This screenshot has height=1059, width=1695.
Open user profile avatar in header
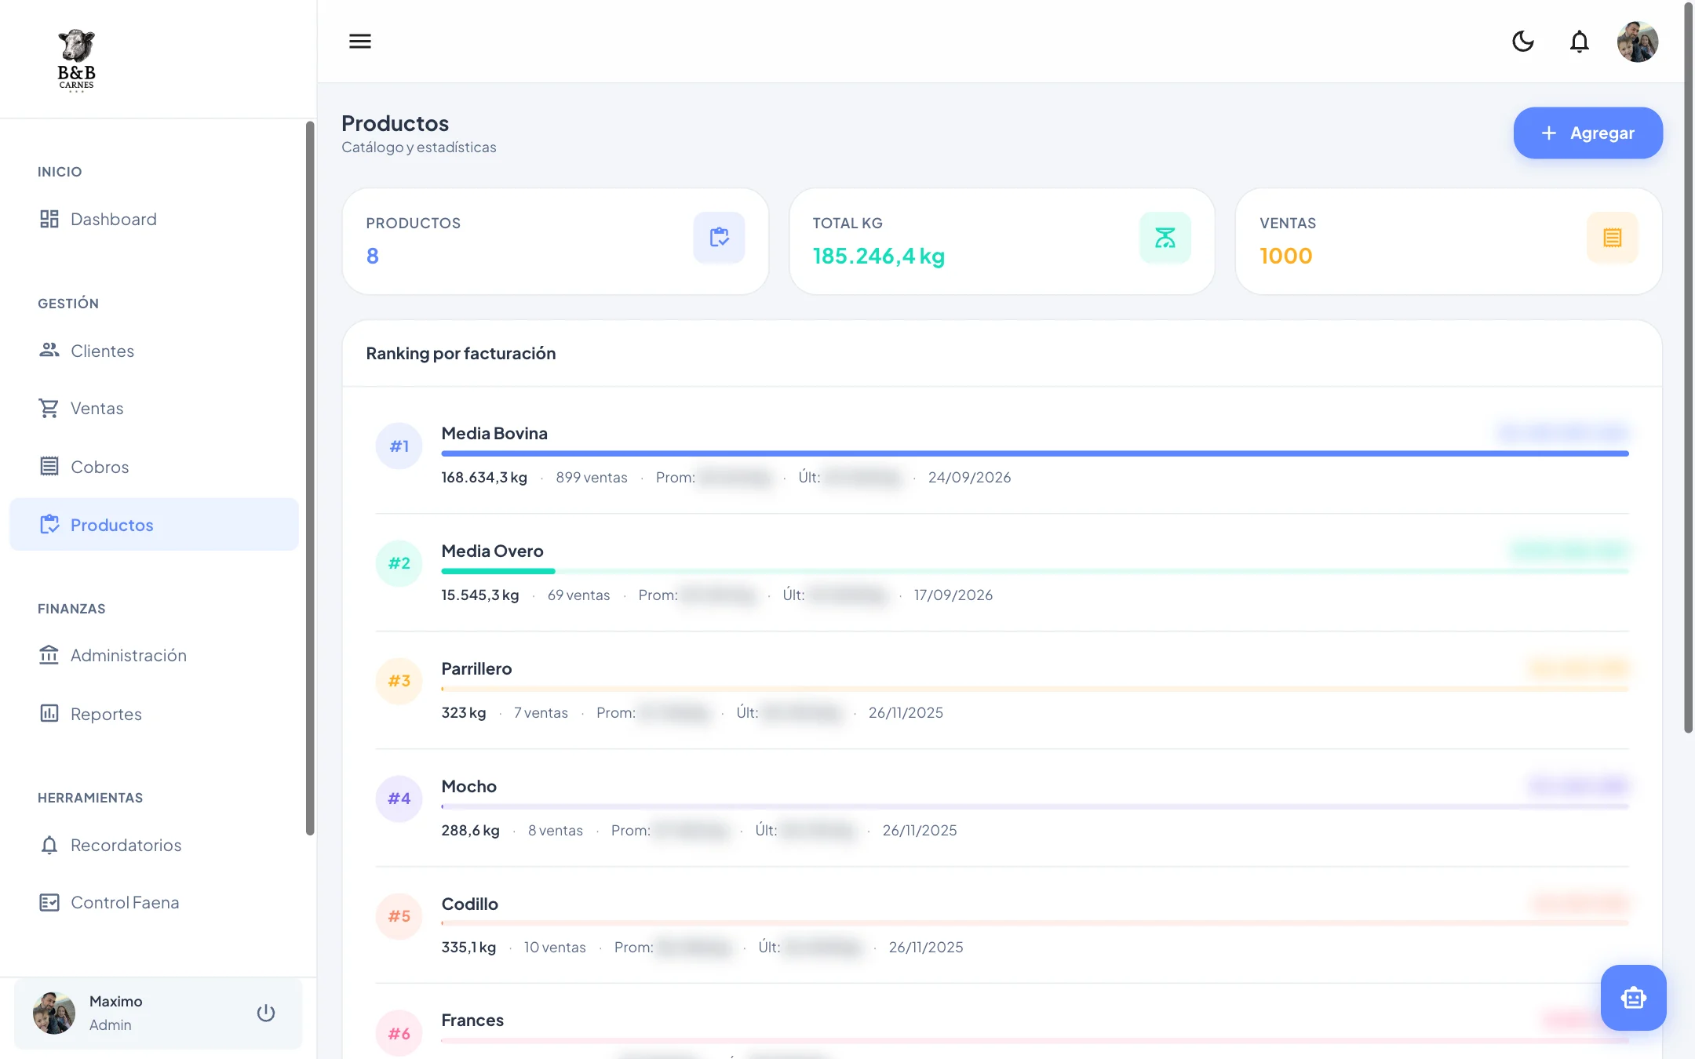click(x=1638, y=41)
